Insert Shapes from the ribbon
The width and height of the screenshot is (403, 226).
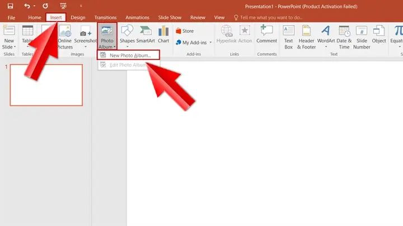click(x=127, y=34)
